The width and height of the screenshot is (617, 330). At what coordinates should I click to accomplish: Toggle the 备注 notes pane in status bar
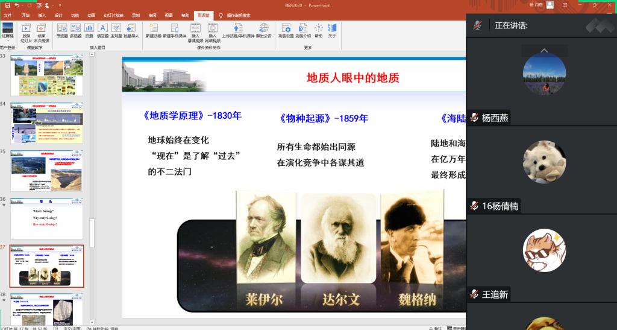click(438, 328)
